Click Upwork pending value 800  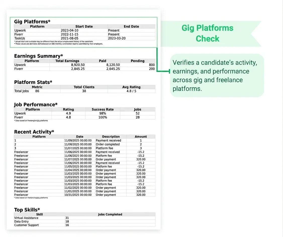tap(152, 65)
